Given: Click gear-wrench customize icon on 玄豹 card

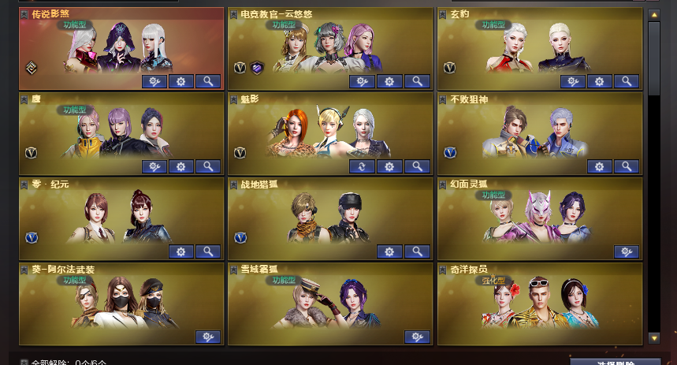Looking at the screenshot, I should tap(572, 81).
